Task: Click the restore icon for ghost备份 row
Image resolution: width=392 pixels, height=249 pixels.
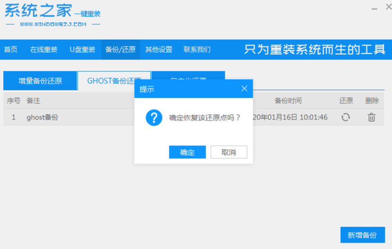Action: tap(346, 117)
